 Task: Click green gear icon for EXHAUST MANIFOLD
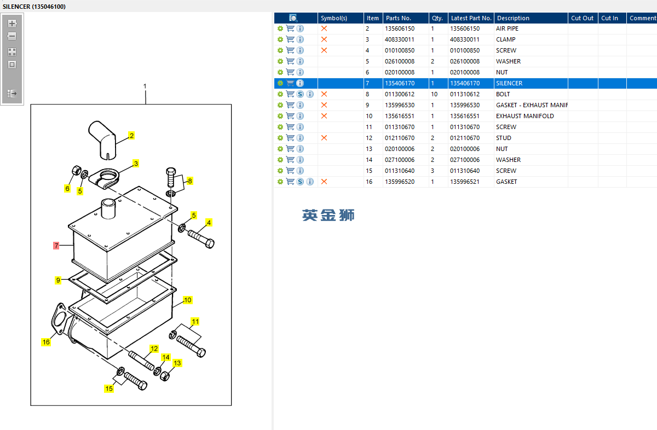pos(280,116)
